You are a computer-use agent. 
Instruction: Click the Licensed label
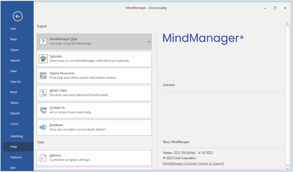point(169,85)
